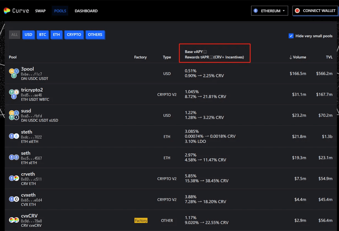
Task: Open the tricrypto2 pool link
Action: click(x=32, y=90)
